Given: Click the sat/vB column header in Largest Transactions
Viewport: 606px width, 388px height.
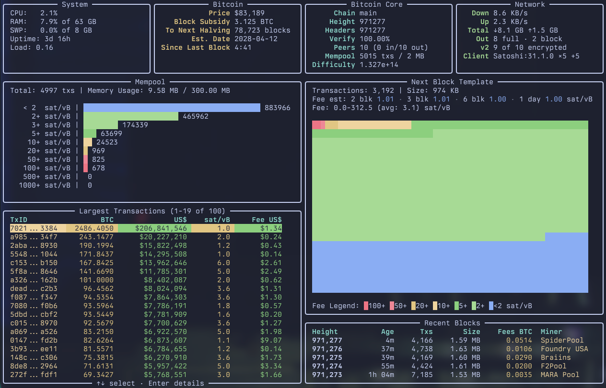Looking at the screenshot, I should coord(217,220).
